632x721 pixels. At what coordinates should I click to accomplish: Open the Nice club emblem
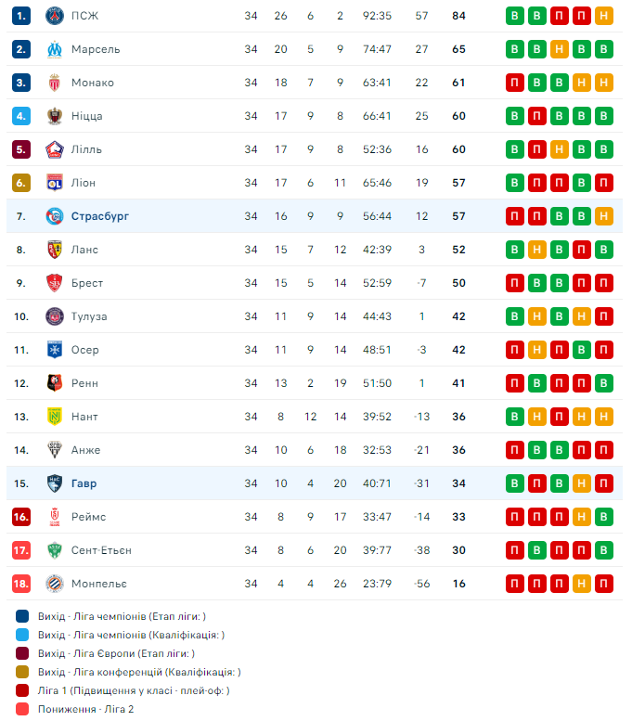click(55, 116)
